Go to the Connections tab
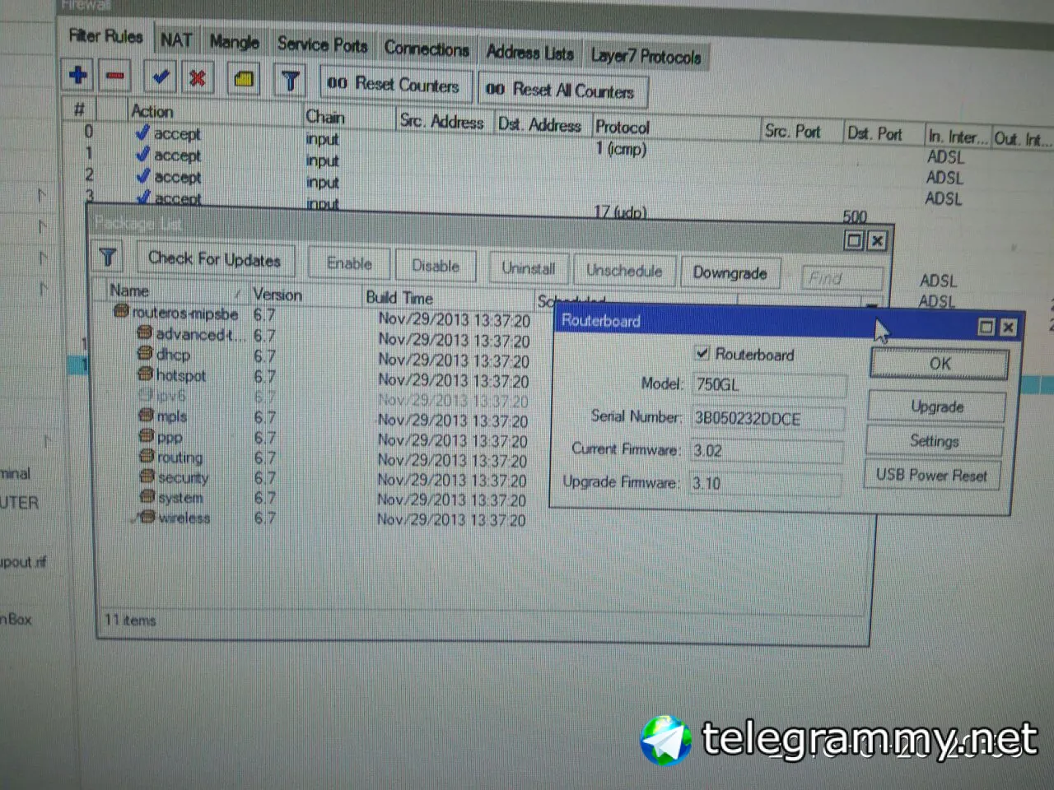Screen dimensions: 1054x790 [x=427, y=49]
